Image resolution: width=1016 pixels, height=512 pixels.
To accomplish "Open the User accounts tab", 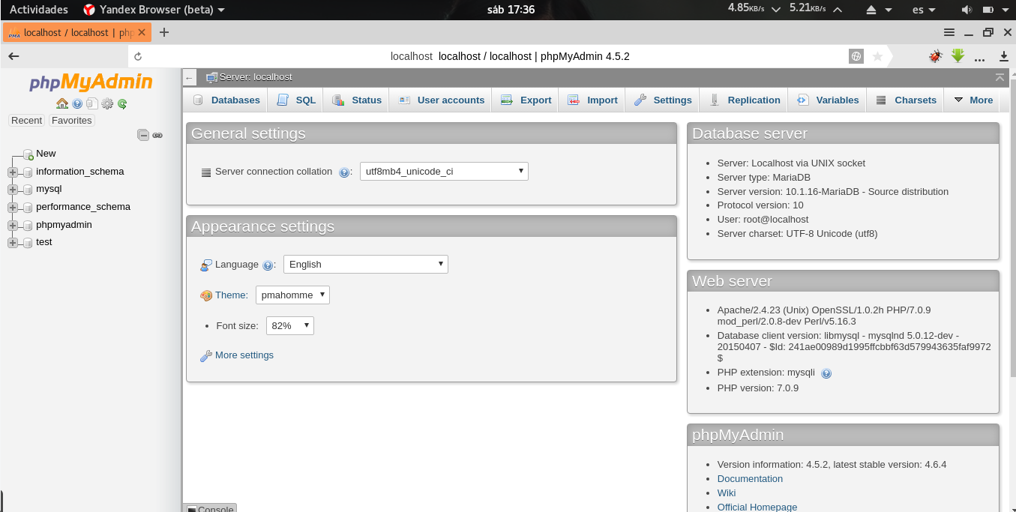I will [441, 100].
